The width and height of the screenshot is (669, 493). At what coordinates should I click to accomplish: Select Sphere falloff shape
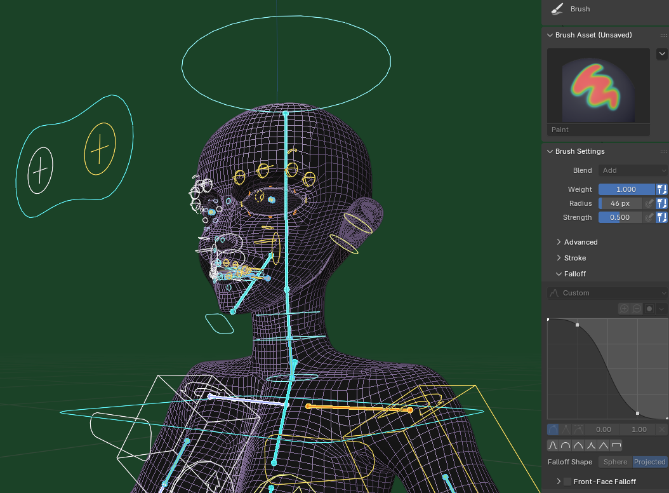click(615, 462)
